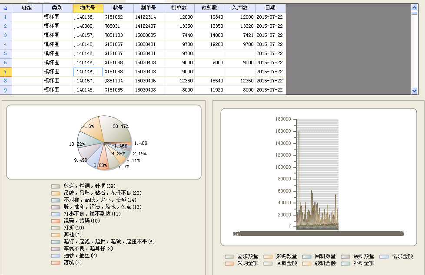Viewport: 425px width, 275px height.
Task: Click the highlighted row header 7
Action: tap(6, 72)
